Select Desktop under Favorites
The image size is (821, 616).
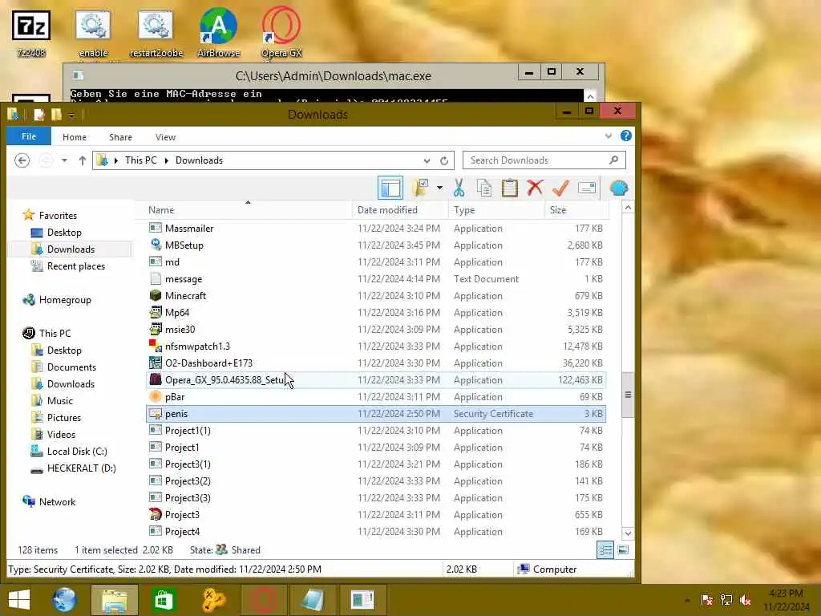(64, 233)
